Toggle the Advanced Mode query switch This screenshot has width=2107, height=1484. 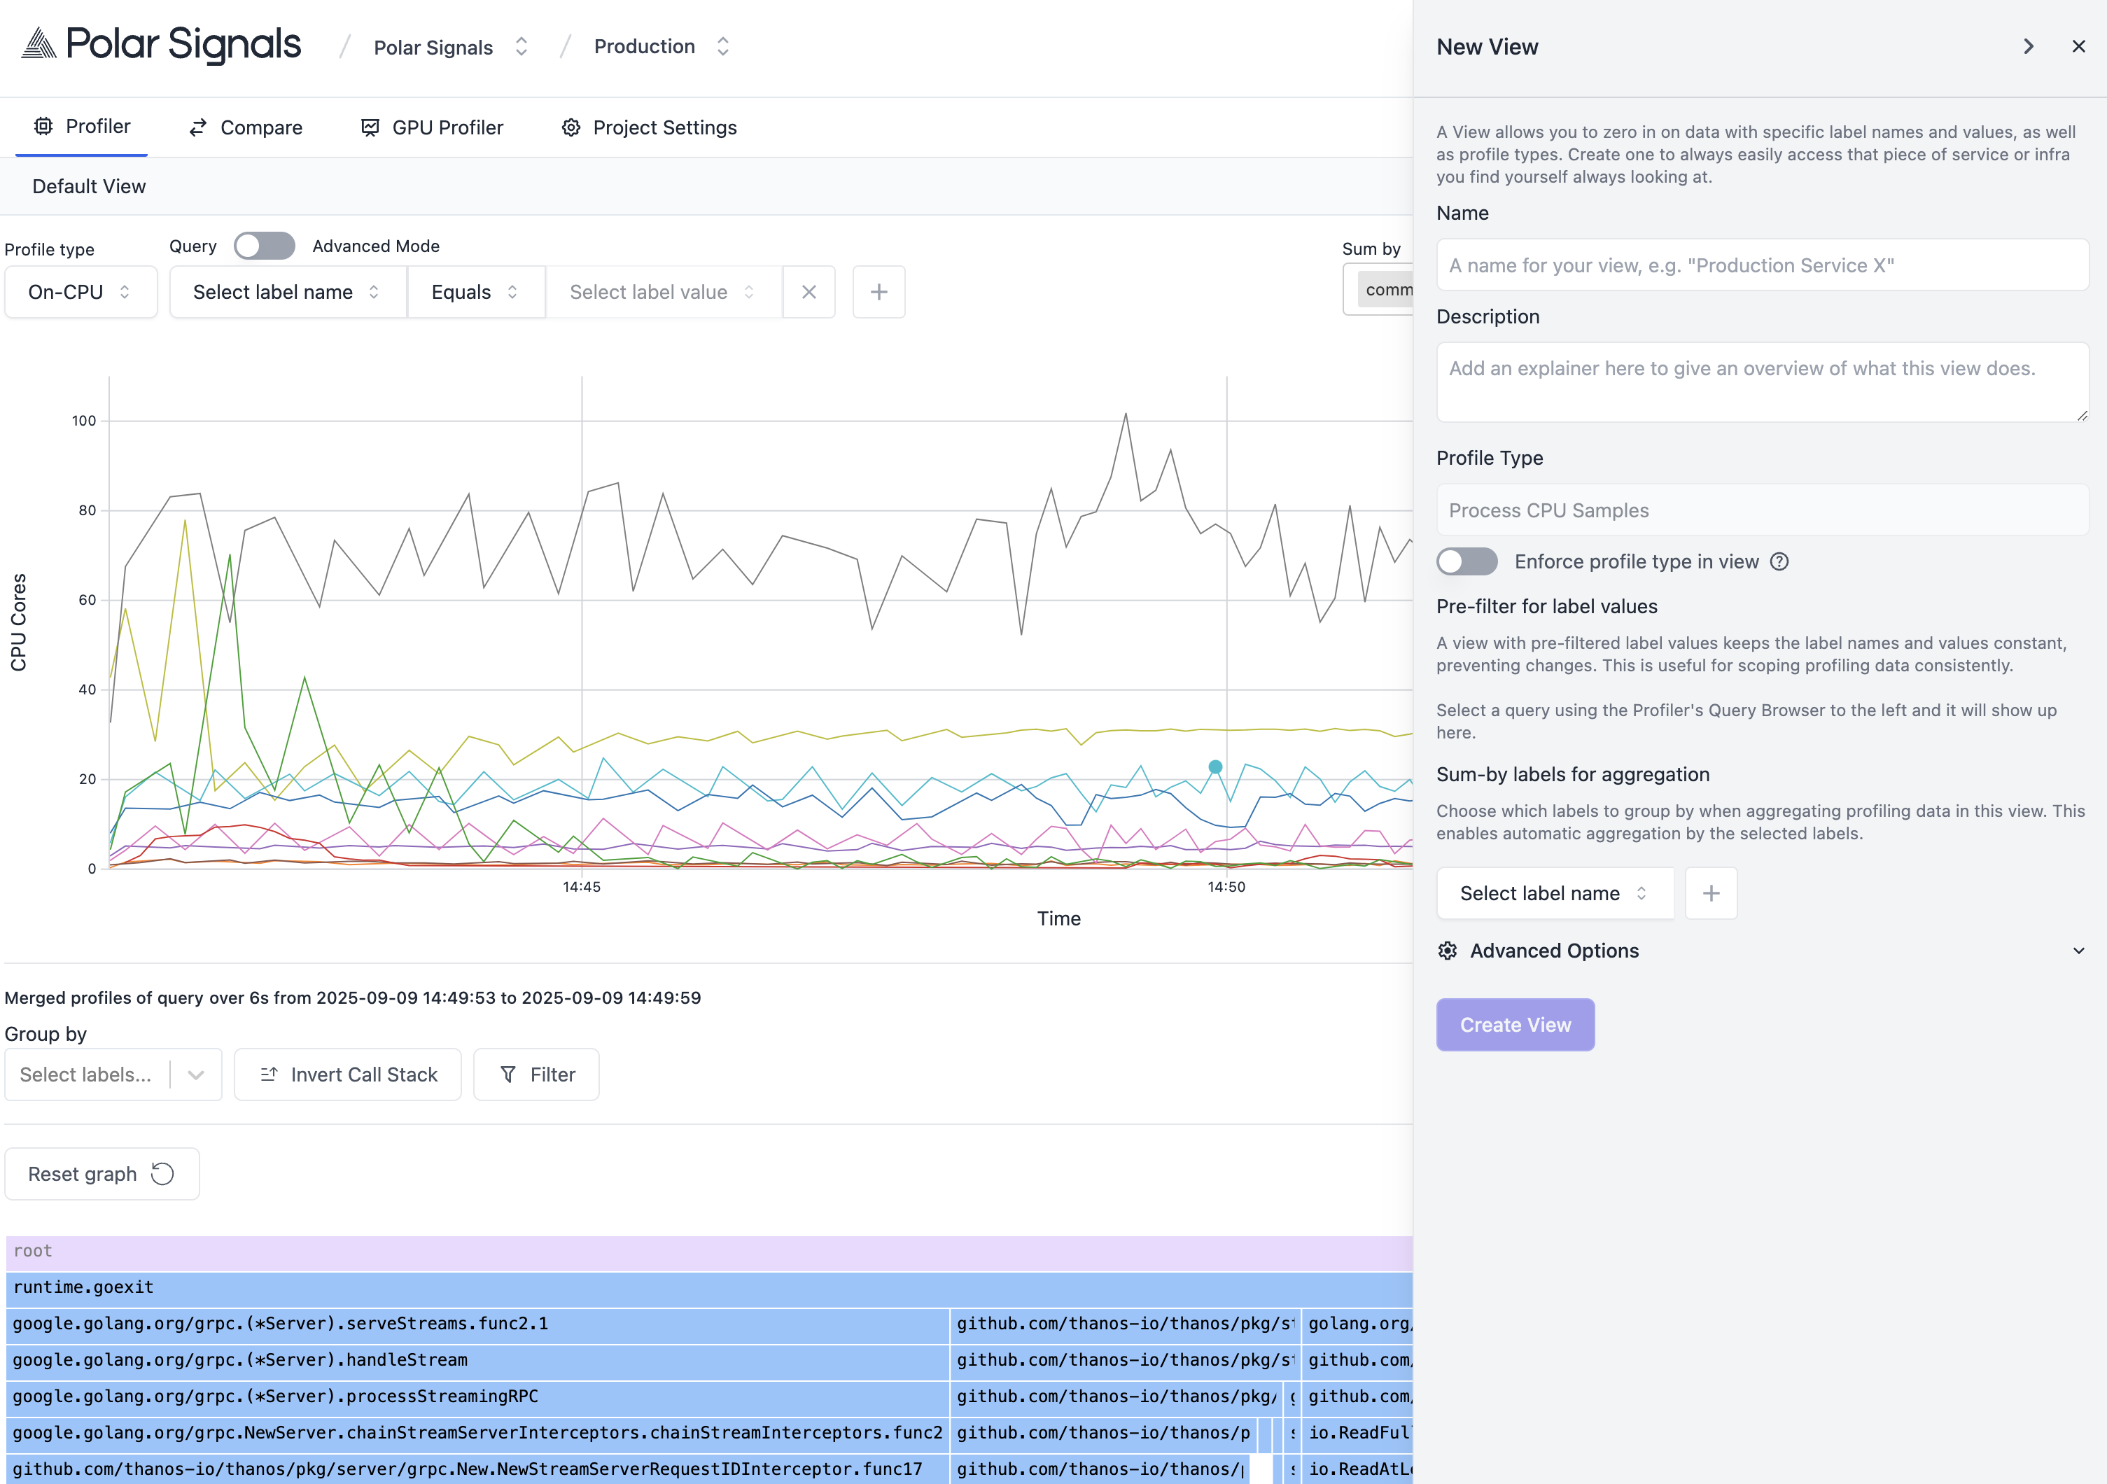[x=265, y=246]
